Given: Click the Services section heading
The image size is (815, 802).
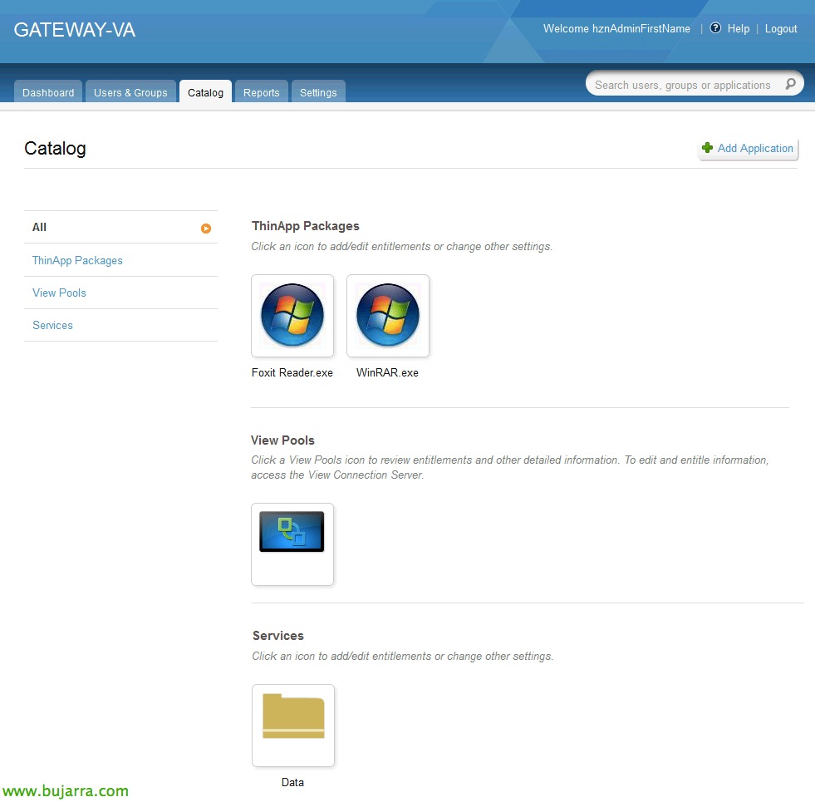Looking at the screenshot, I should 278,636.
